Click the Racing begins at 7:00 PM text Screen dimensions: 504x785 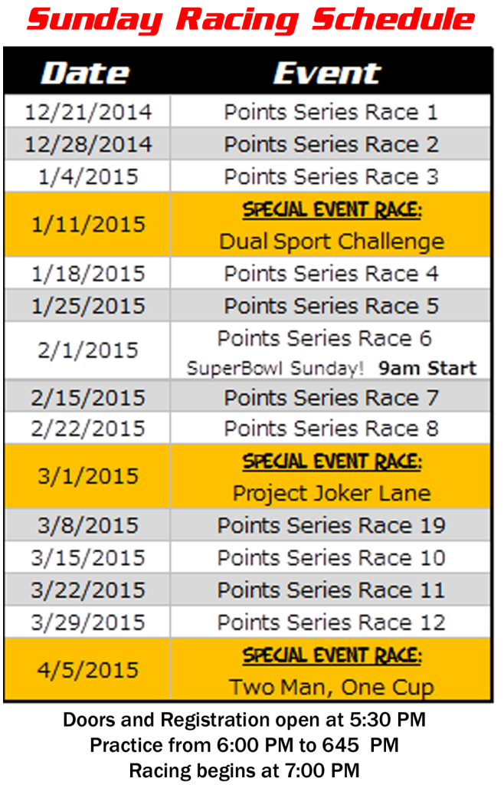(244, 770)
